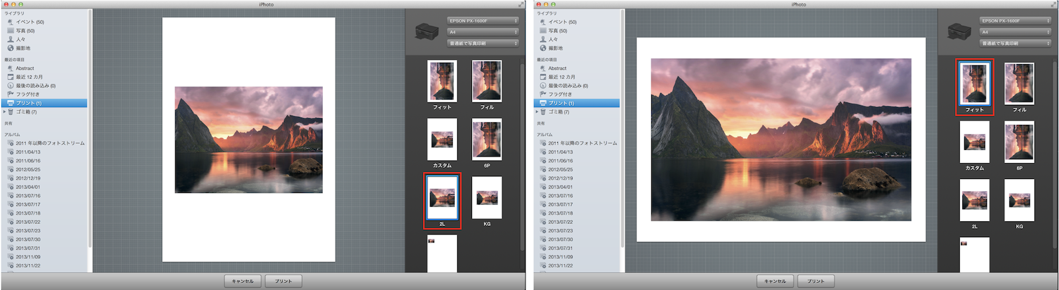
Task: Choose the フィット layout thumbnail in the right window
Action: 974,84
